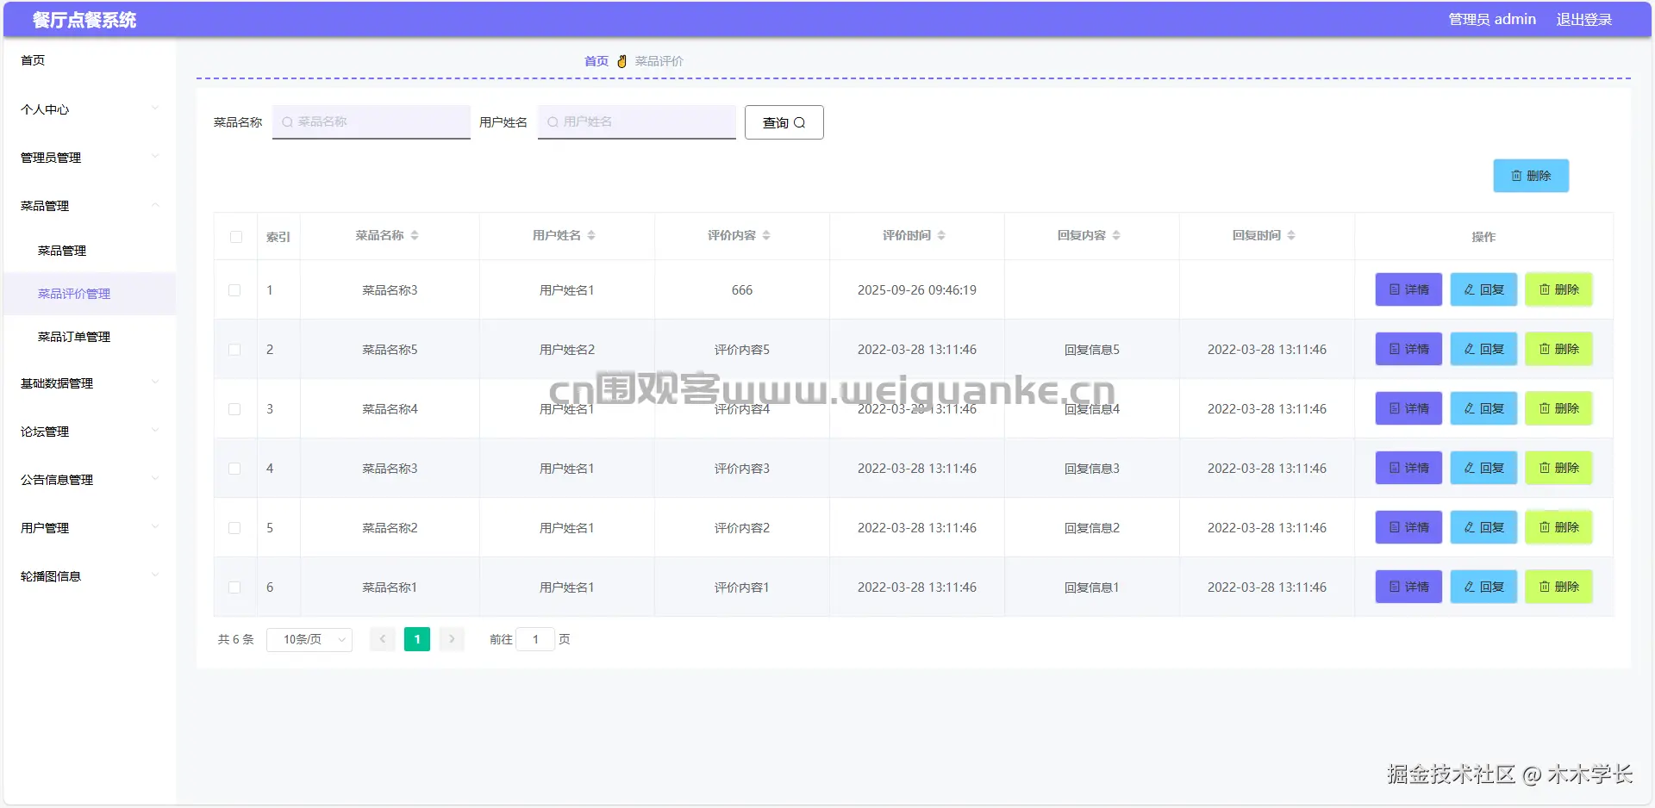Expand 用户管理 sidebar menu

90,528
